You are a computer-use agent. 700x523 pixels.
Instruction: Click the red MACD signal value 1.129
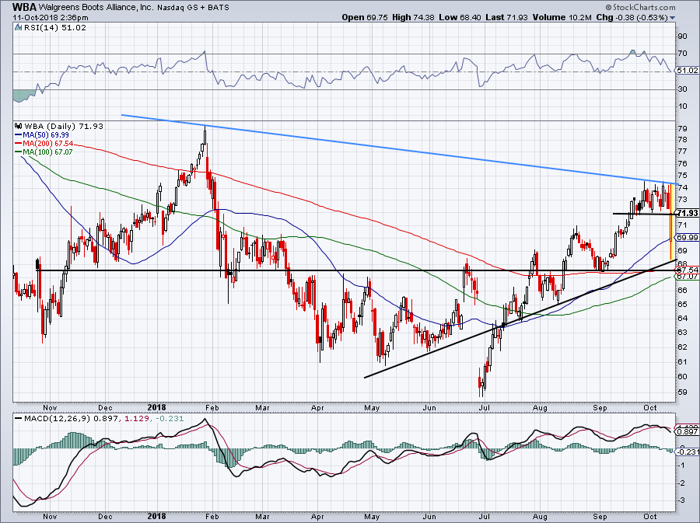click(x=135, y=419)
